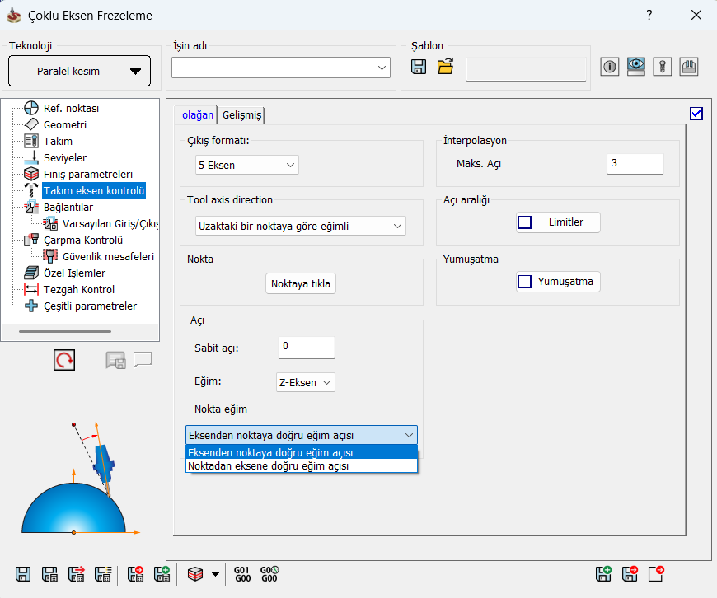Open template folder icon in Şablon section
This screenshot has height=598, width=717.
pyautogui.click(x=446, y=68)
